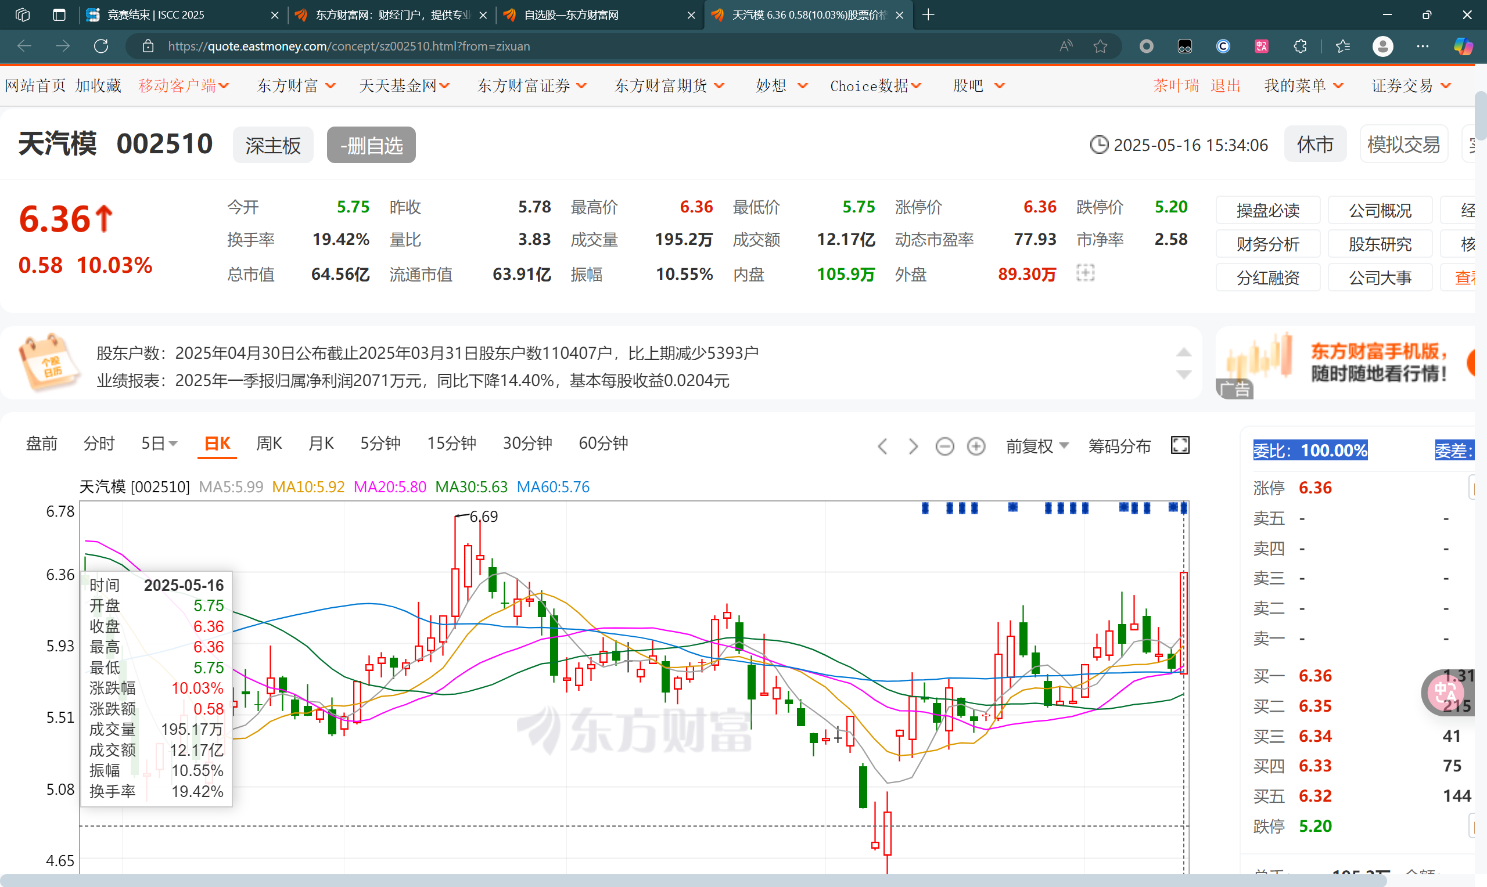
Task: Click the vertical page scrollbar
Action: click(1481, 116)
